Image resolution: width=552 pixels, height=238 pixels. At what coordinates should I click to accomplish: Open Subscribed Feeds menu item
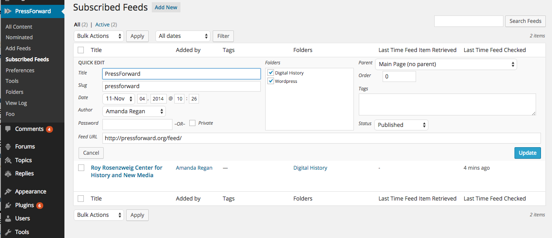coord(27,59)
